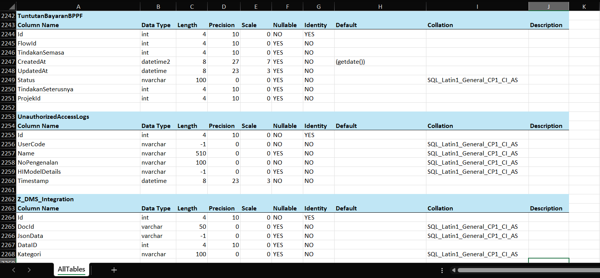600x278 pixels.
Task: Select the TuntutanBayaranBPPF table title cell
Action: tap(50, 16)
